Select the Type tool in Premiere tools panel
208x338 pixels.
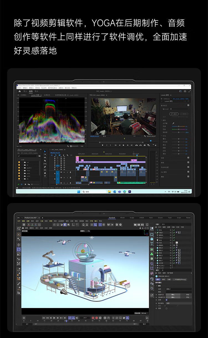tap(45, 176)
